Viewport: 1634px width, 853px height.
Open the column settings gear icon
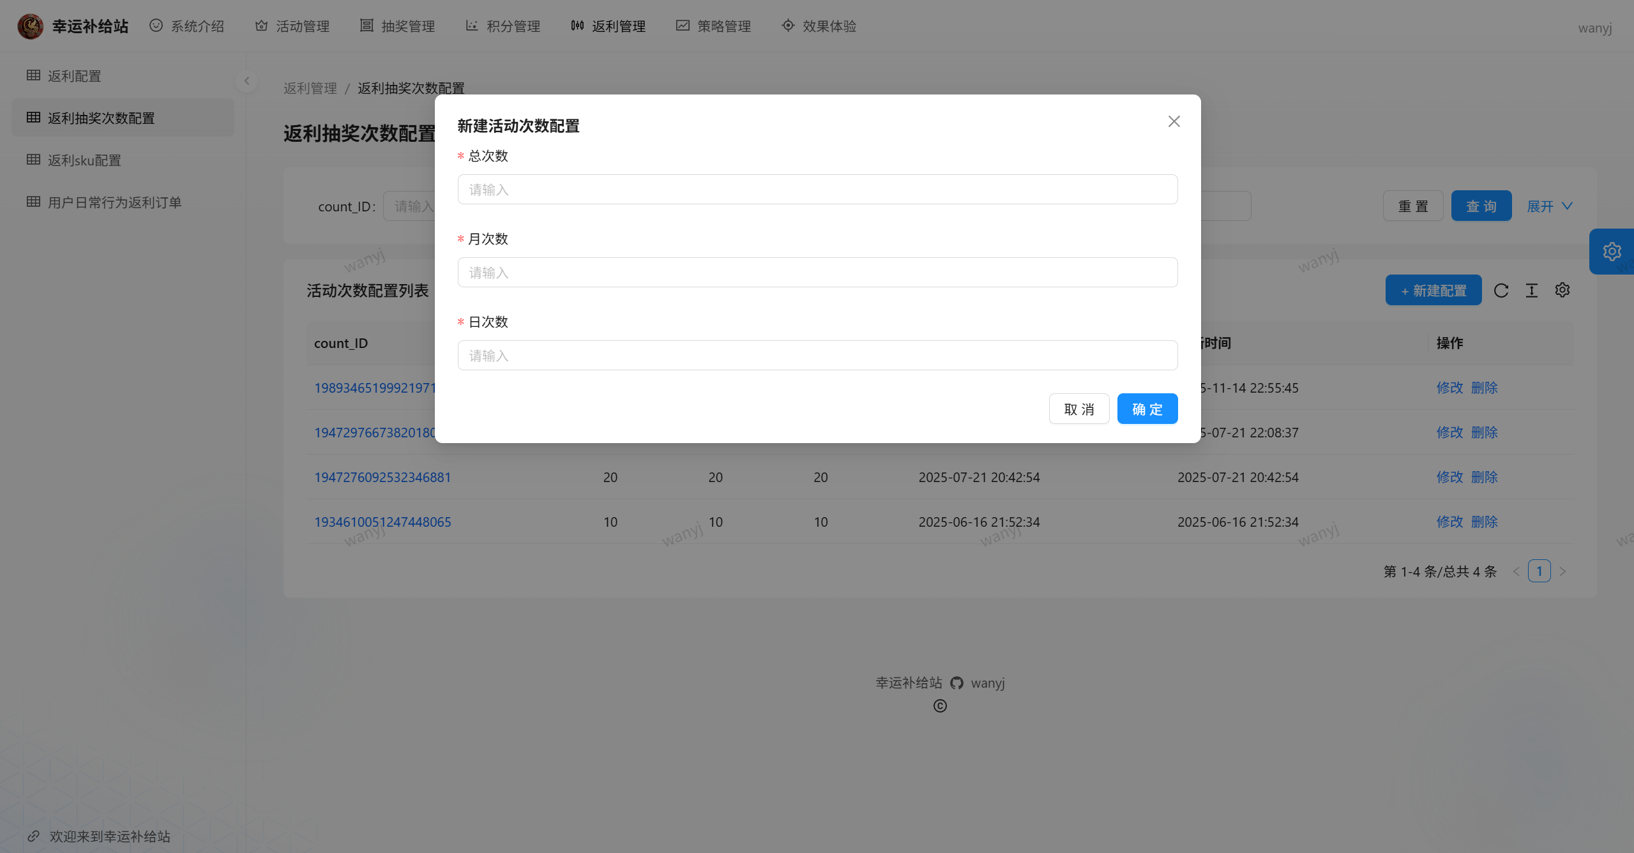(x=1562, y=290)
